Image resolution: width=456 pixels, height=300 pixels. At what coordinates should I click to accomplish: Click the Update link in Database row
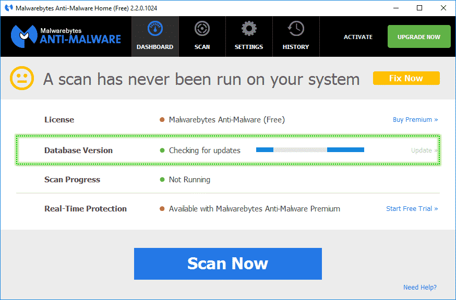tap(424, 151)
